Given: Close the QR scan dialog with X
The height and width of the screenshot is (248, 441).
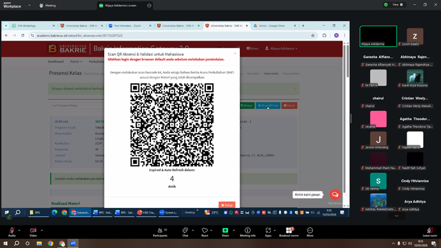Looking at the screenshot, I should pos(235,53).
